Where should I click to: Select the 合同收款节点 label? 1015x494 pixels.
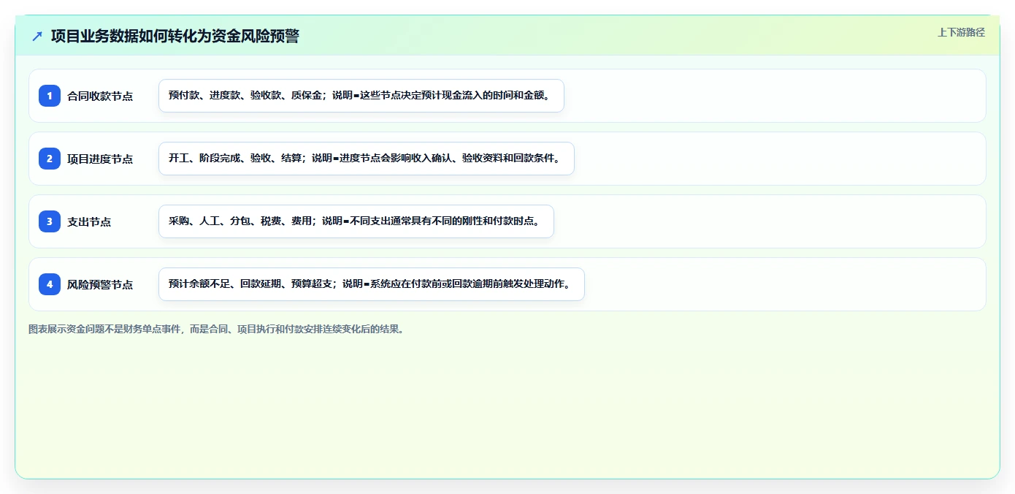pyautogui.click(x=100, y=96)
